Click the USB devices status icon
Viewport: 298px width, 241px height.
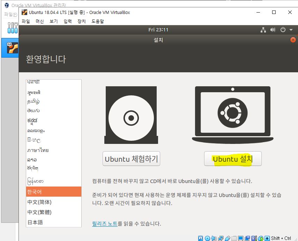pyautogui.click(x=228, y=238)
